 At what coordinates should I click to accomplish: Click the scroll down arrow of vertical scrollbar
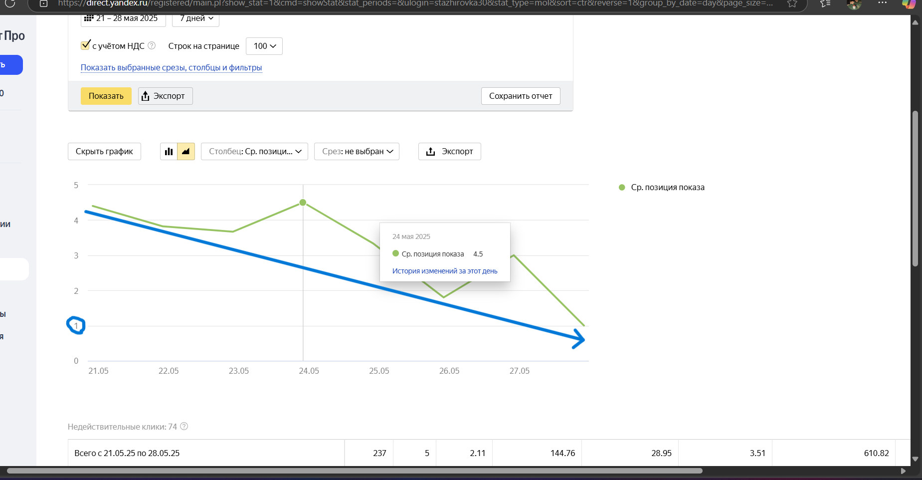pos(915,459)
